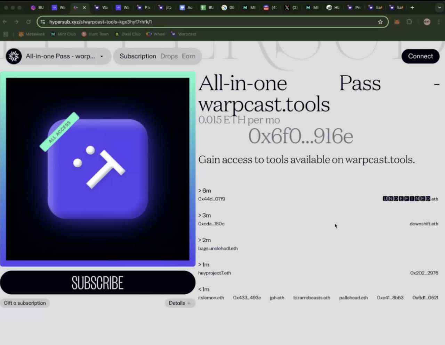445x345 pixels.
Task: Expand the Details section
Action: [180, 303]
